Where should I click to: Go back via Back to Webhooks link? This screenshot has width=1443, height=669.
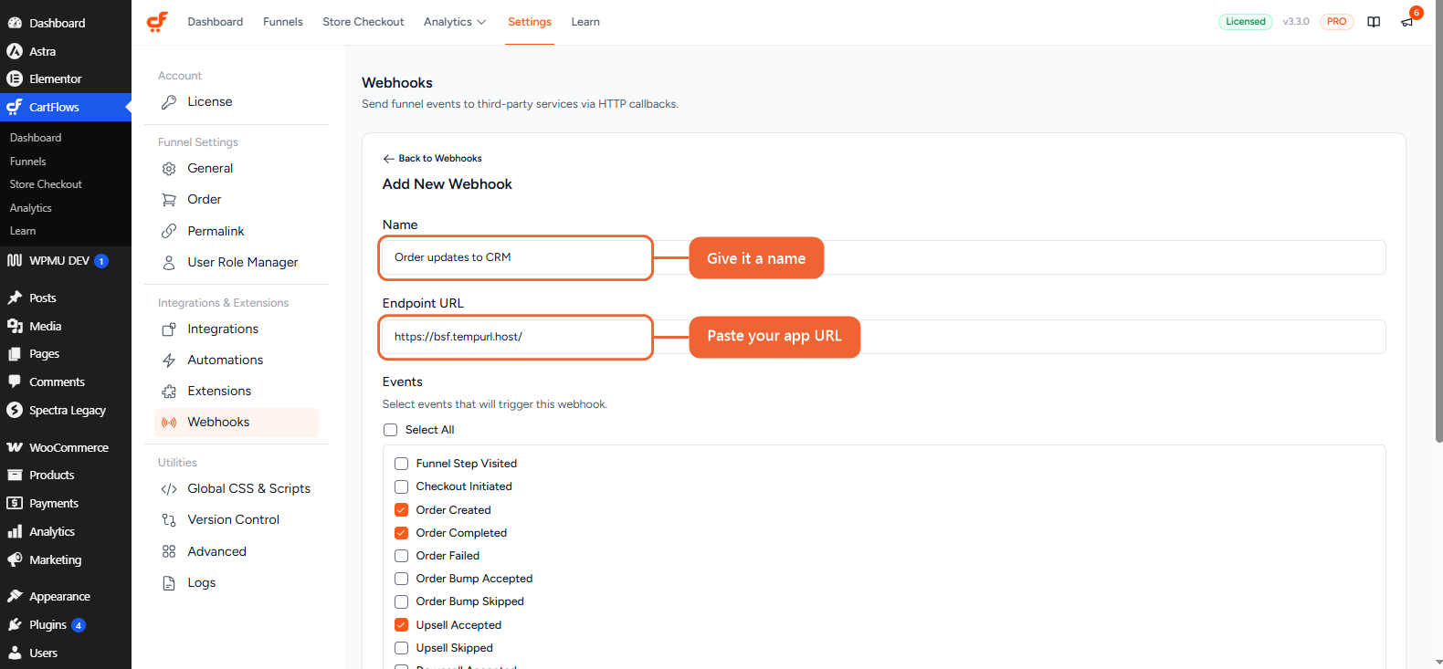tap(440, 159)
